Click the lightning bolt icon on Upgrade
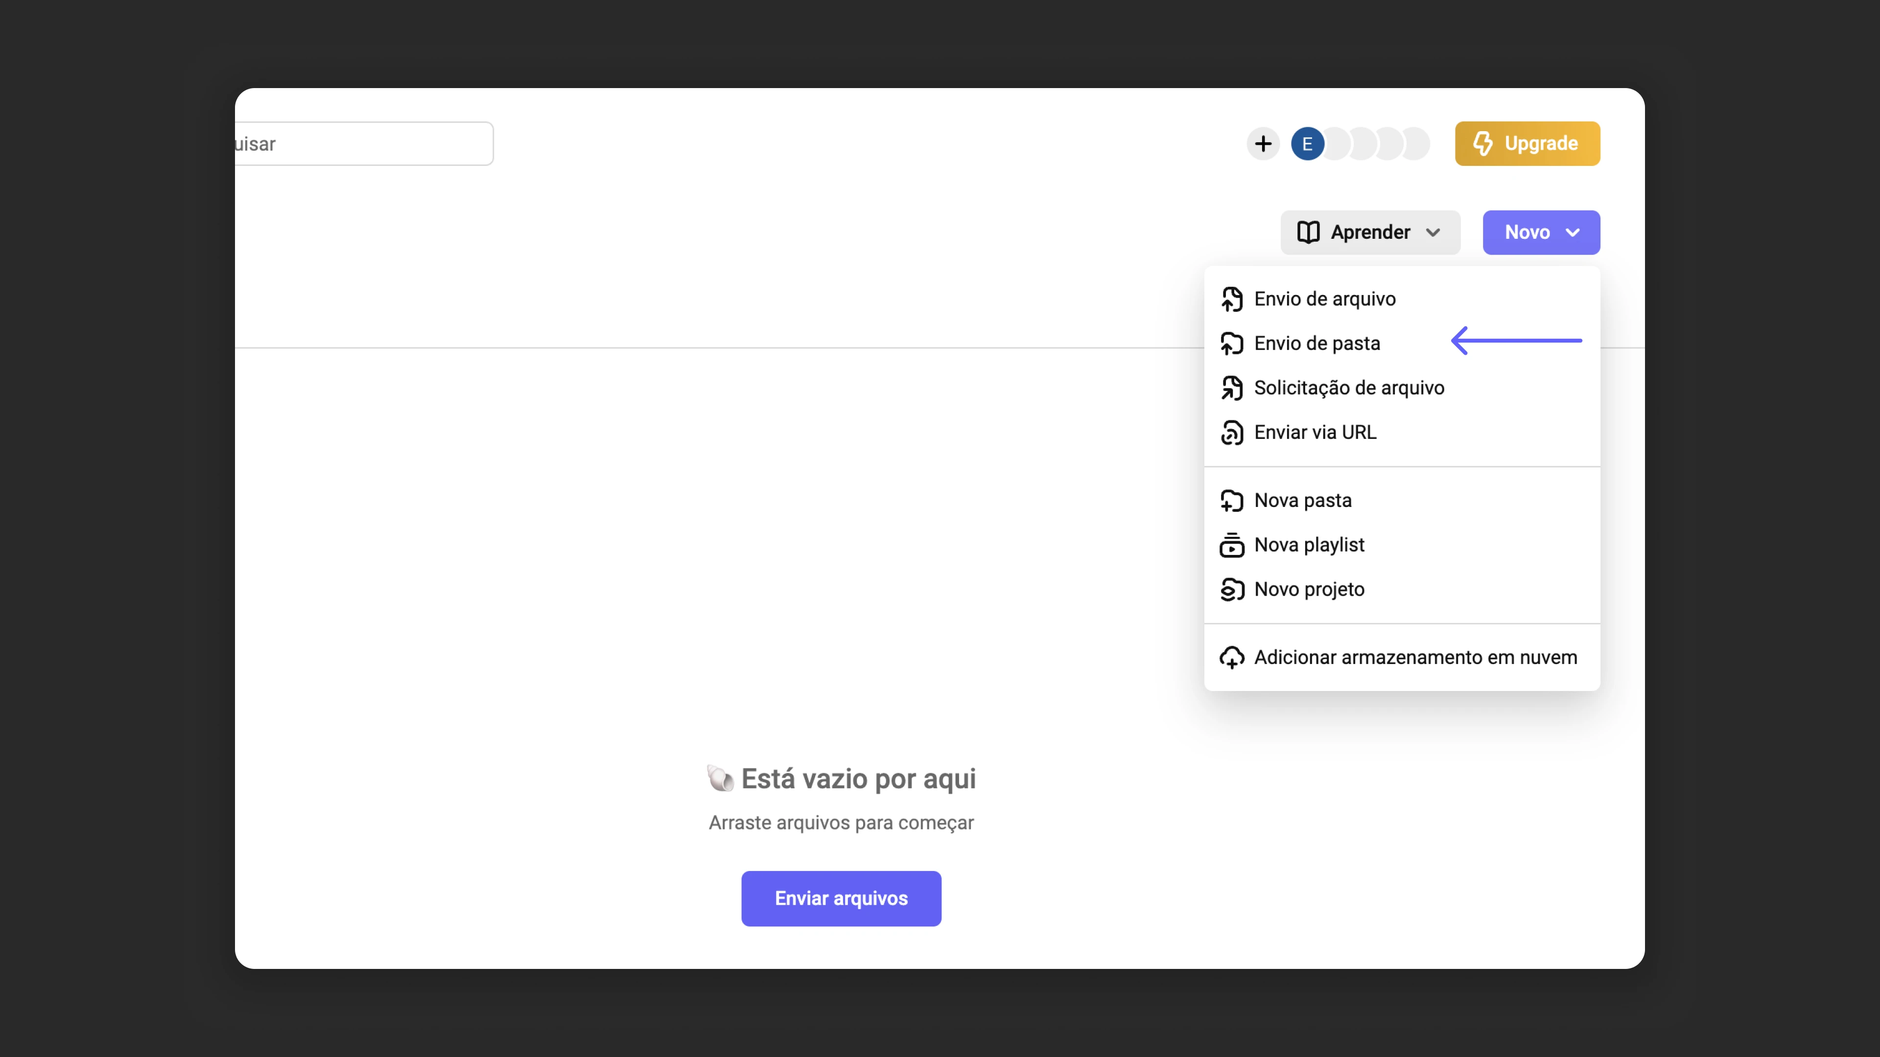The height and width of the screenshot is (1057, 1880). pyautogui.click(x=1482, y=144)
